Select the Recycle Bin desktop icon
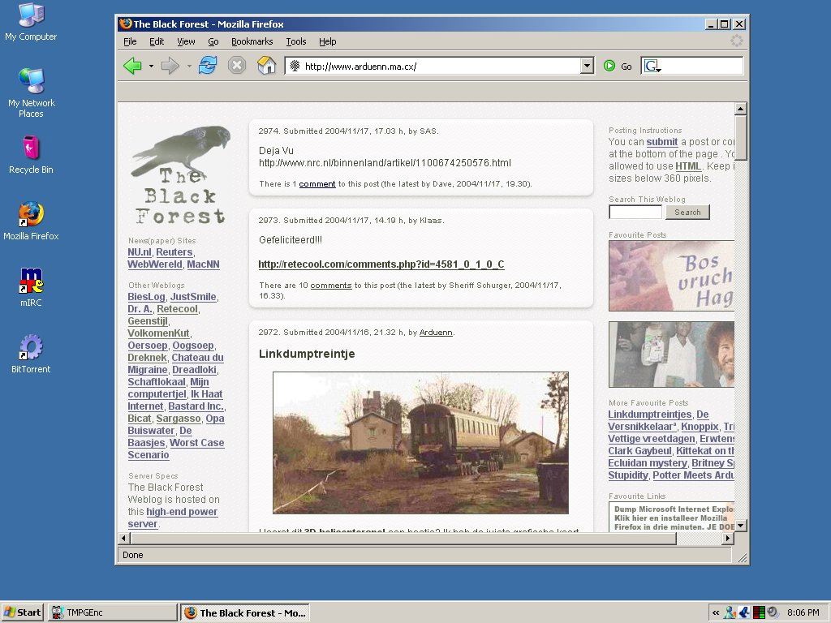This screenshot has width=831, height=623. [31, 155]
